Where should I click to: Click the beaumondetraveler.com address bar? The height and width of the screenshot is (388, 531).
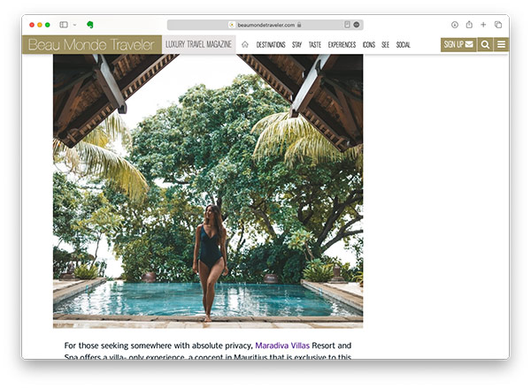[x=264, y=25]
